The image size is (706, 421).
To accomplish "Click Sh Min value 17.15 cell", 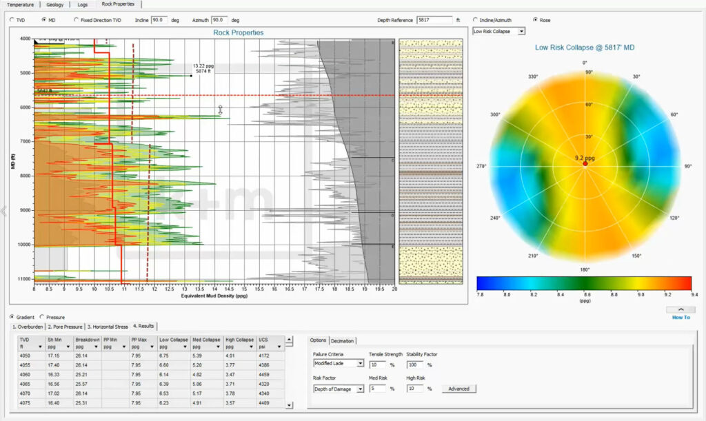I will click(x=59, y=356).
